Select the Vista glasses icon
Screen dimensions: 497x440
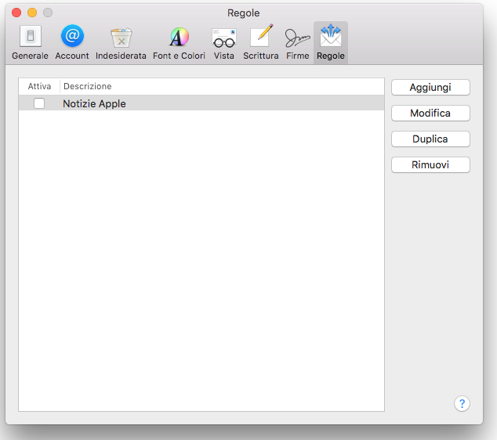click(223, 42)
